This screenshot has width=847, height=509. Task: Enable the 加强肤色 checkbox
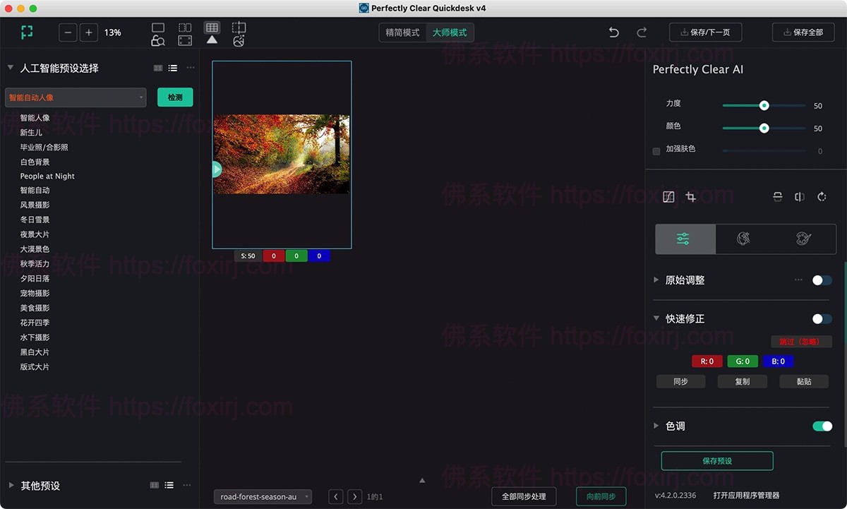coord(656,151)
